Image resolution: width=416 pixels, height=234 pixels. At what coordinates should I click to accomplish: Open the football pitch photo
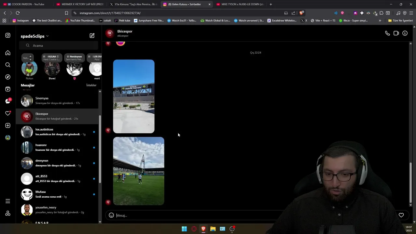[138, 171]
